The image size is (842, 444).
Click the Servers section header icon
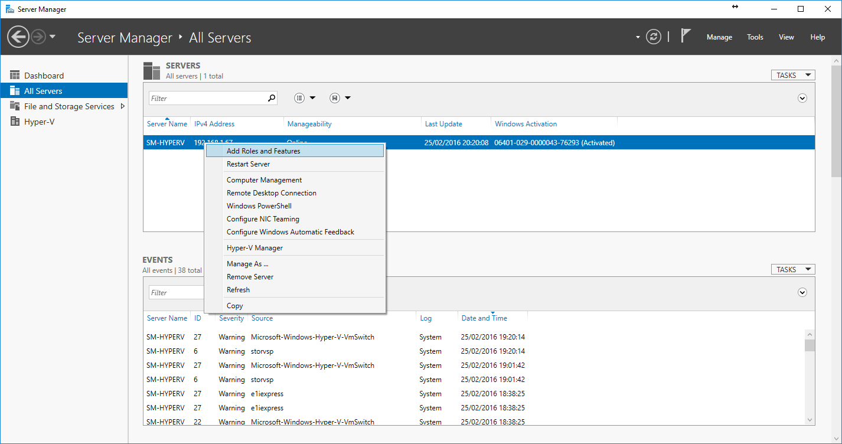pyautogui.click(x=152, y=70)
